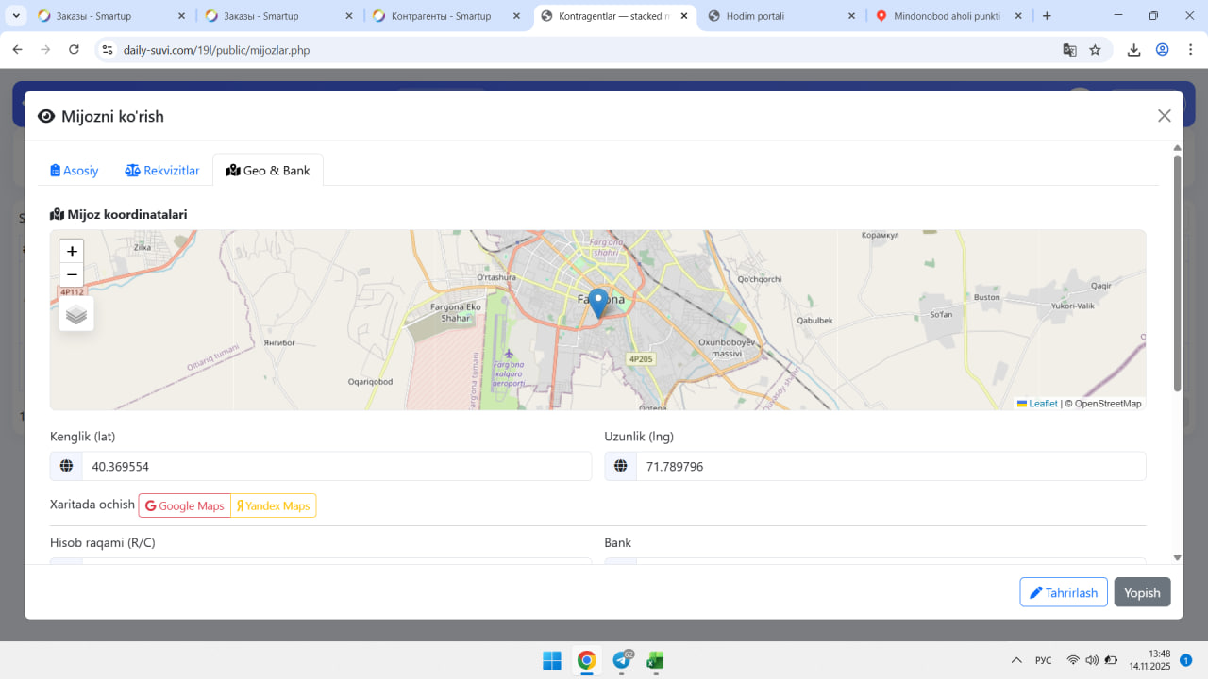Open the map layers selector

tap(76, 315)
